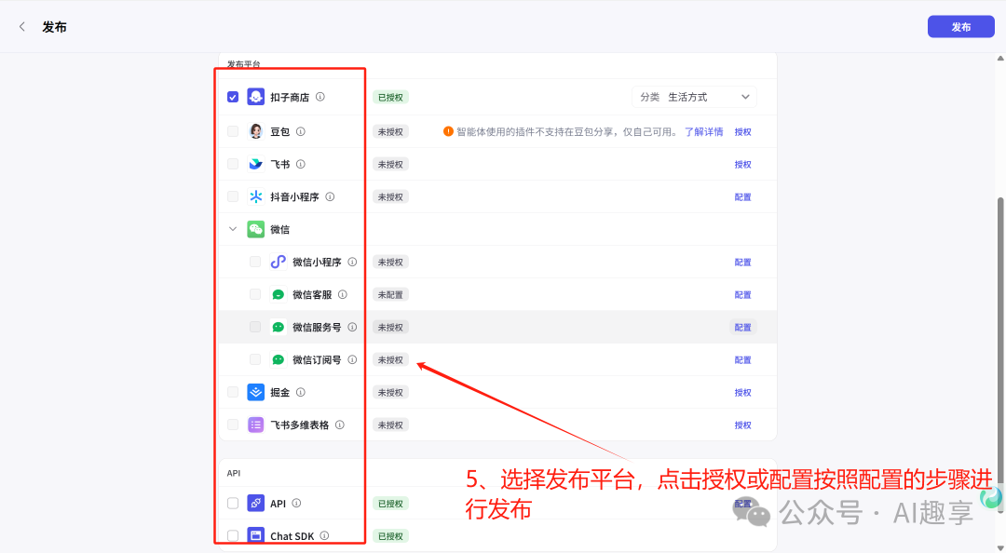Open info tooltip beside 飞书多维表格
Image resolution: width=1006 pixels, height=553 pixels.
(340, 425)
